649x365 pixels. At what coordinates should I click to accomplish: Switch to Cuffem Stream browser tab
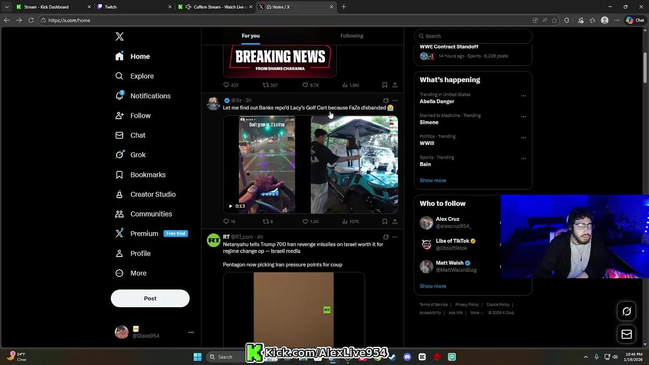click(x=215, y=7)
